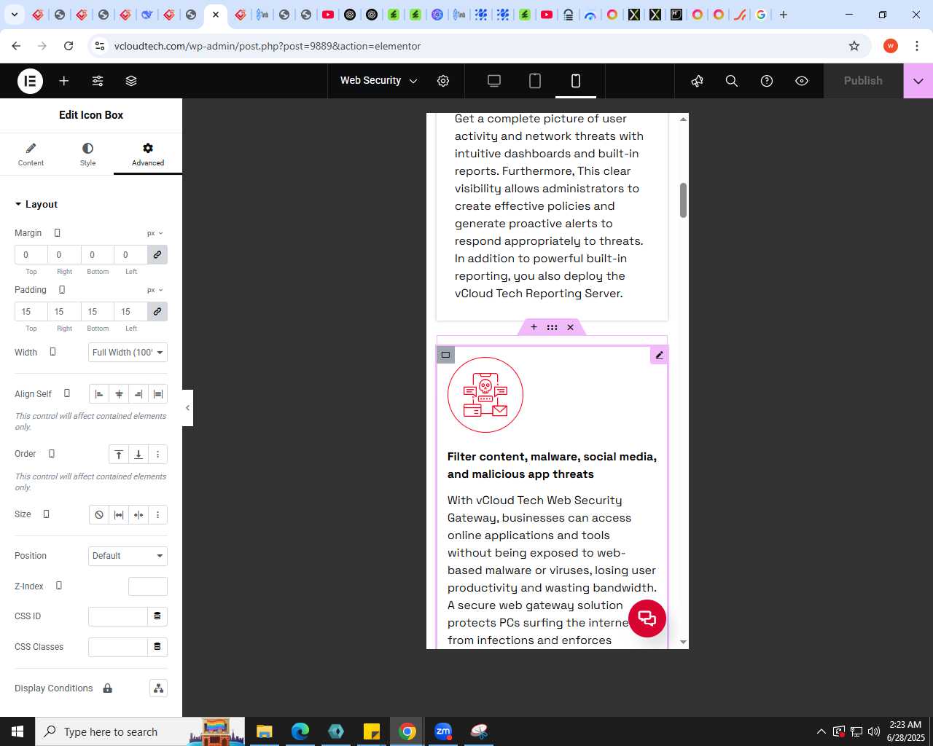
Task: Open Width responsive device icon
Action: [x=52, y=352]
